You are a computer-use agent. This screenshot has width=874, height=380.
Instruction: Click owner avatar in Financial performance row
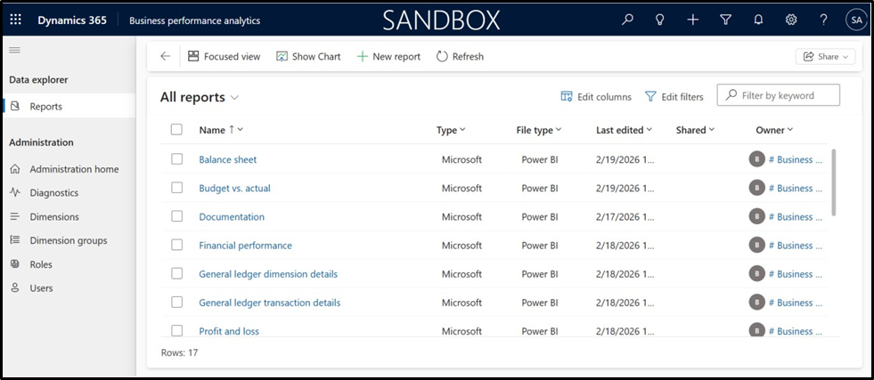tap(756, 245)
